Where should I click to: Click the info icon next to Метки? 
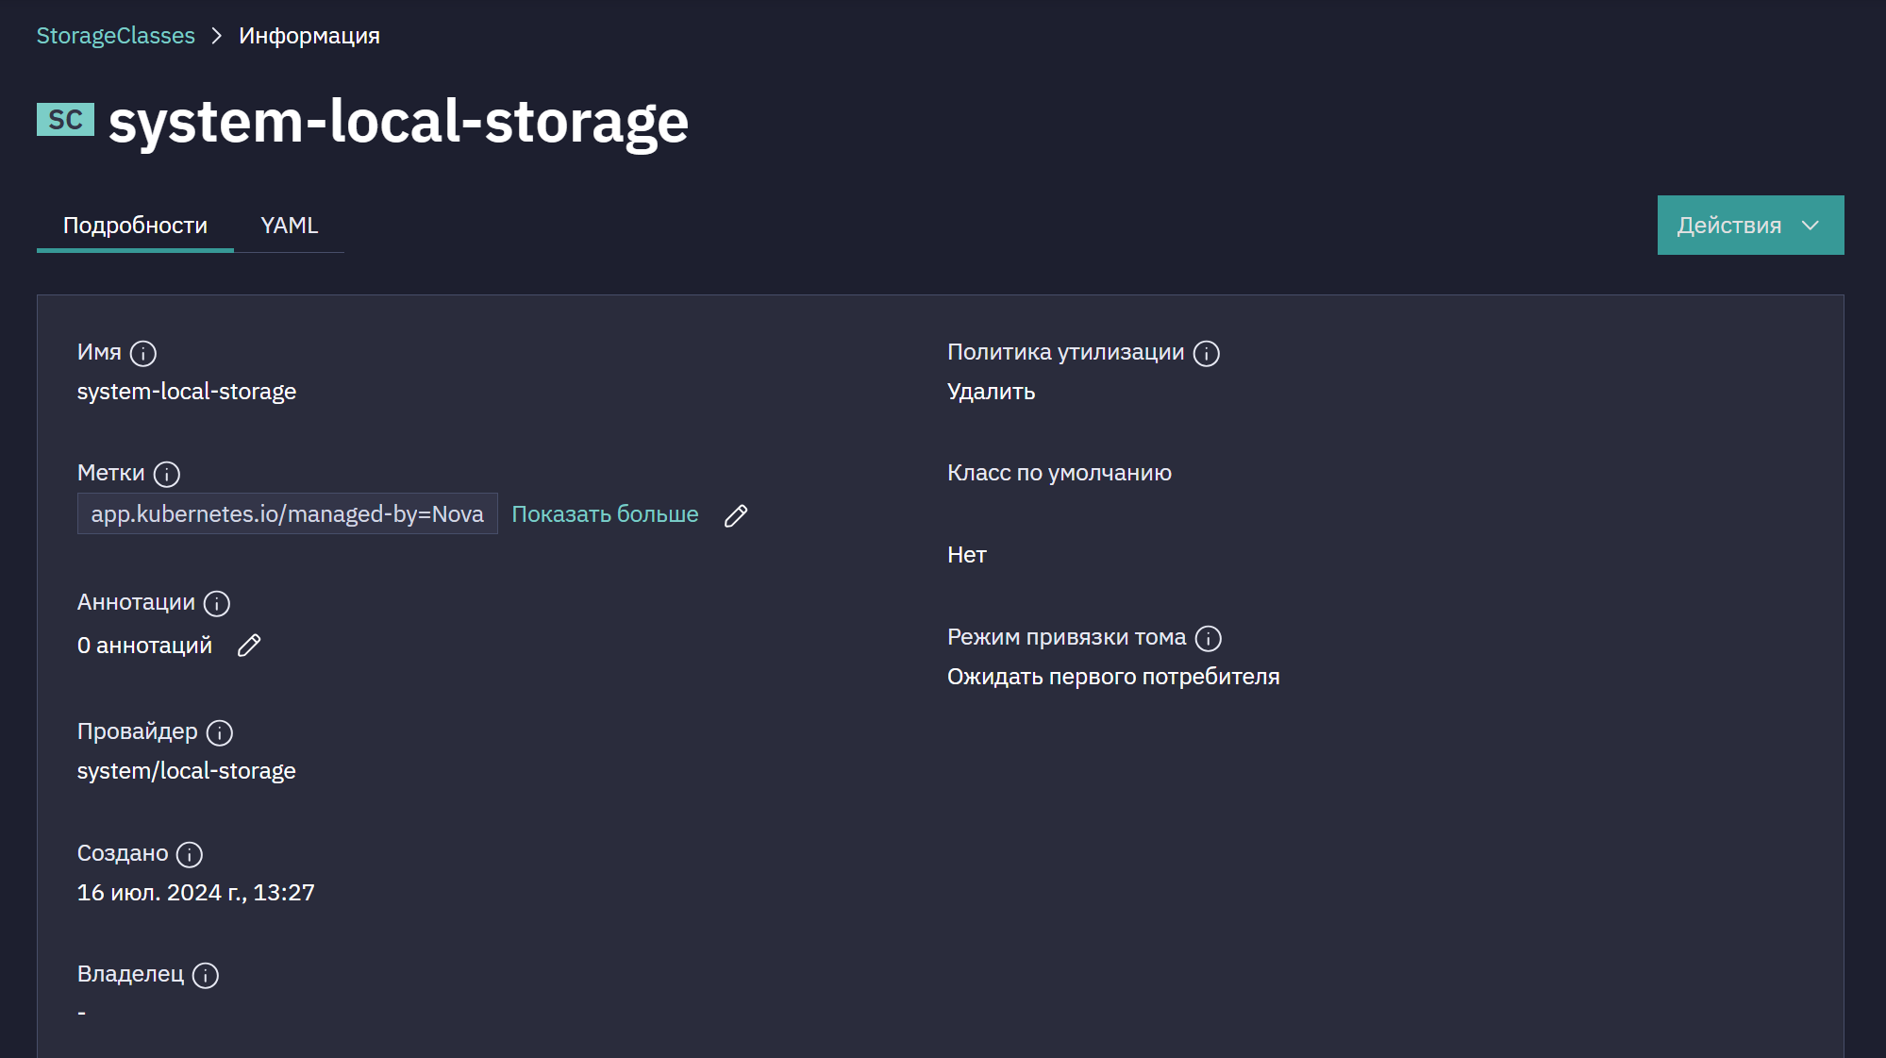(167, 474)
